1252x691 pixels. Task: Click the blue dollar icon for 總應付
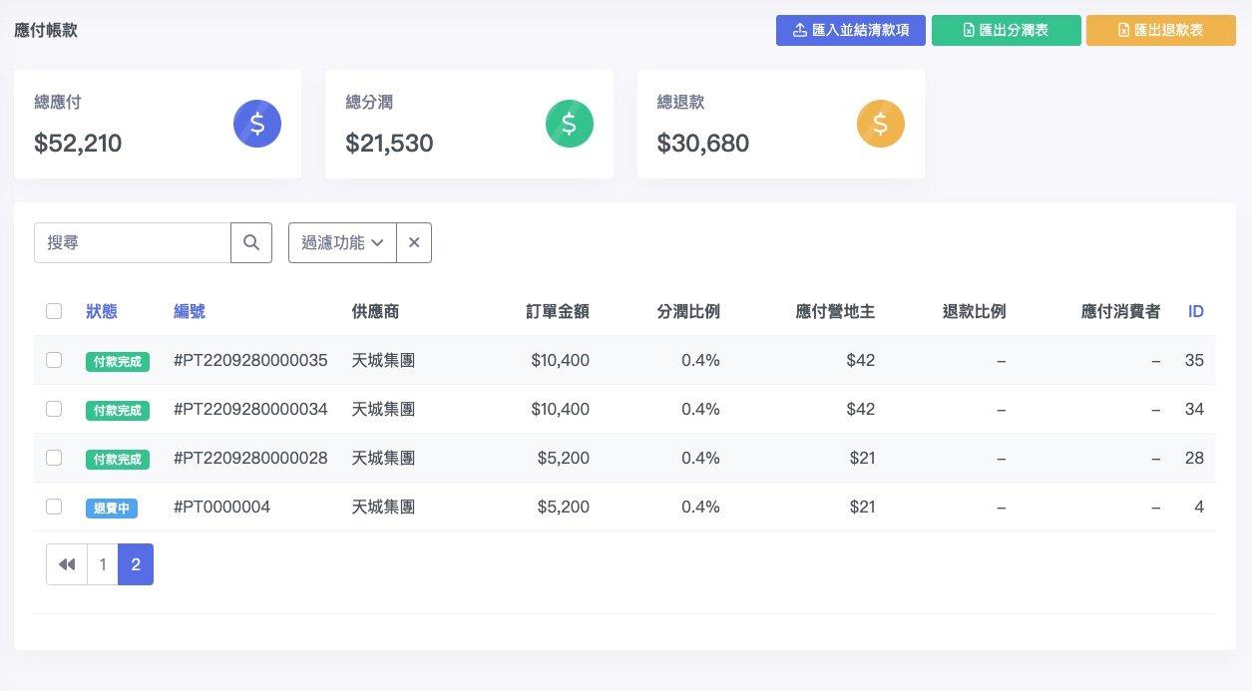click(x=257, y=124)
